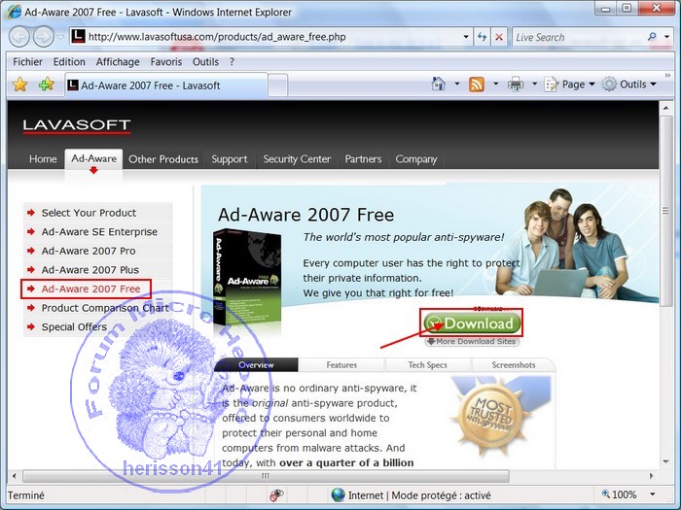Screen dimensions: 681x510
Task: Click the vertical scrollbar down arrow
Action: point(665,461)
